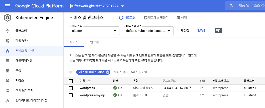This screenshot has width=265, height=108.
Task: Click the search magnifier icon
Action: point(231,6)
